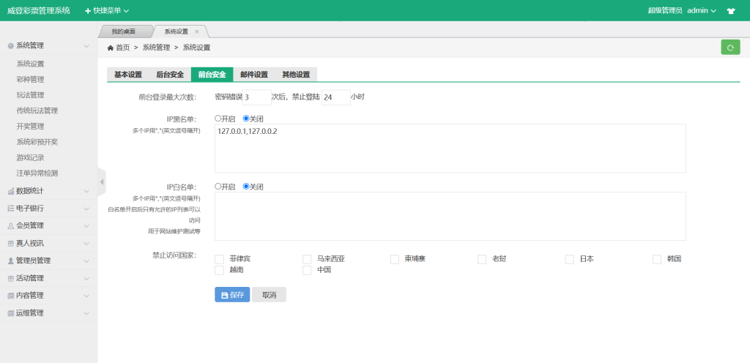
Task: Open the 快捷菜单 dropdown
Action: click(107, 11)
